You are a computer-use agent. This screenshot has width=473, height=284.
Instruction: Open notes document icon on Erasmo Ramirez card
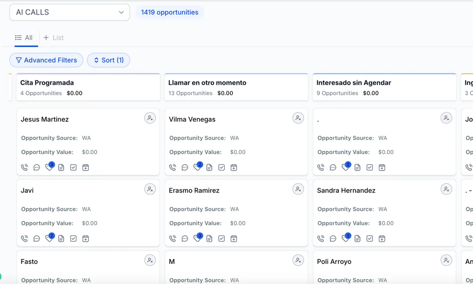coord(209,238)
